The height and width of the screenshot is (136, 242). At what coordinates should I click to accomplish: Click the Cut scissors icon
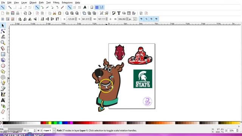[54, 13]
